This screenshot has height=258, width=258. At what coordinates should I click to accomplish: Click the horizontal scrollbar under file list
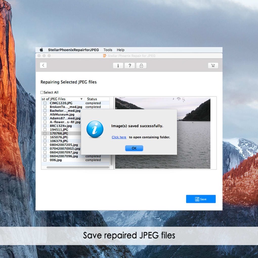pos(78,167)
